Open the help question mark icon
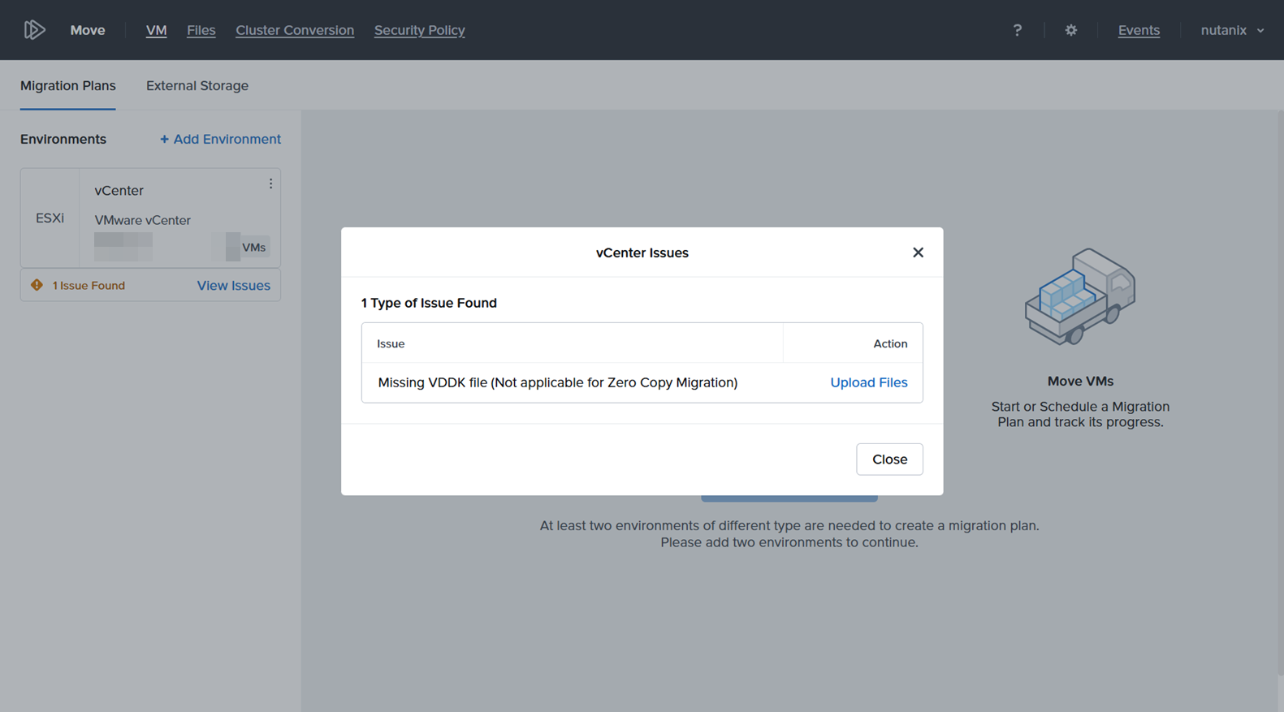The image size is (1284, 712). [x=1017, y=30]
